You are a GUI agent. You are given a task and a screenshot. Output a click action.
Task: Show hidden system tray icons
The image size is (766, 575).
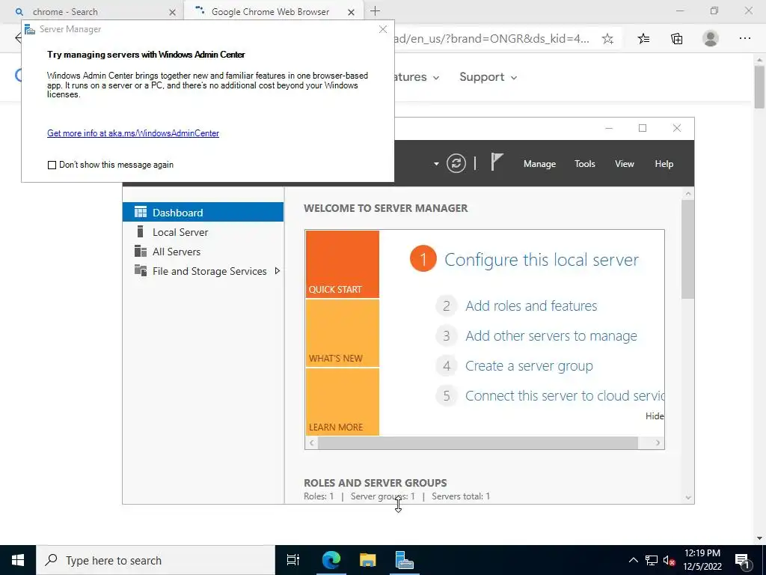click(633, 560)
